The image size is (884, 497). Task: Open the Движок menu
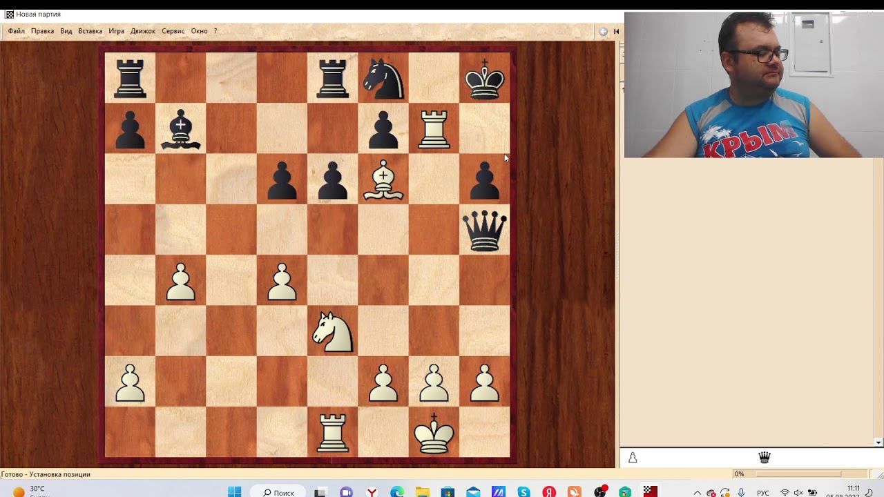[143, 31]
